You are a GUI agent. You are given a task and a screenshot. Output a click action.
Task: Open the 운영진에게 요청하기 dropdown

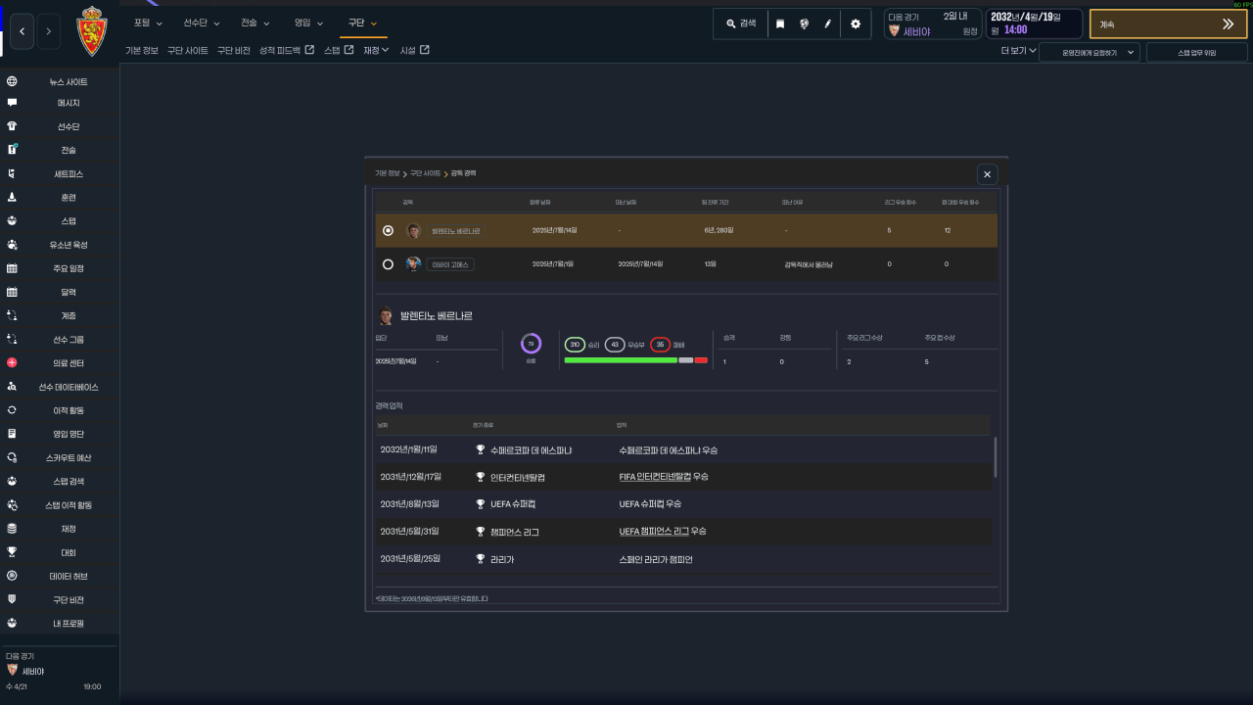[1090, 52]
